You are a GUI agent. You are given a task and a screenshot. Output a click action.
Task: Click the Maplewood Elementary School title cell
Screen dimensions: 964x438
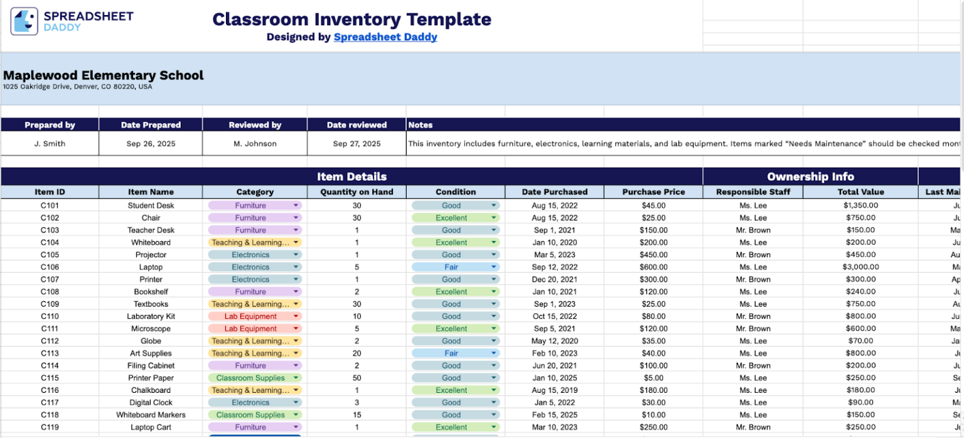pyautogui.click(x=102, y=75)
